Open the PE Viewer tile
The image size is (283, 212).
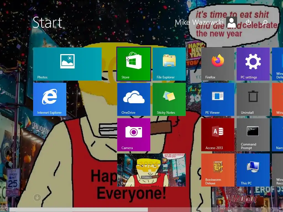(218, 99)
